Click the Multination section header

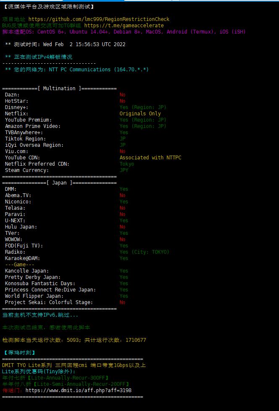59,88
